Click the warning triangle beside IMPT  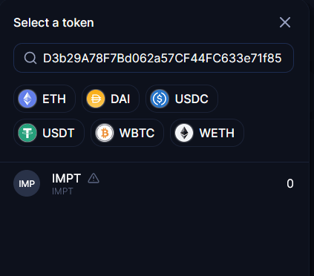94,178
